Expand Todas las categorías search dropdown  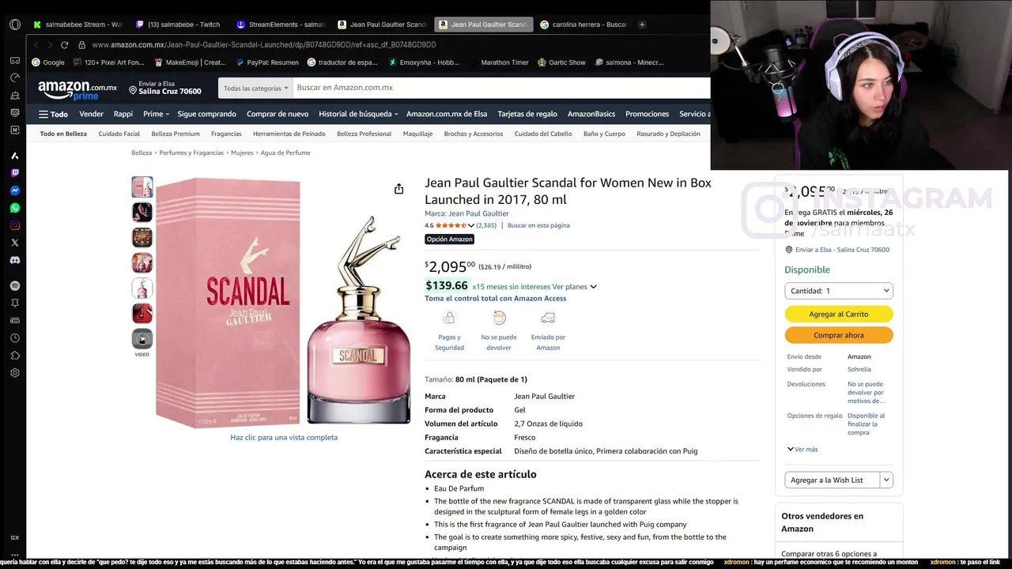[255, 89]
